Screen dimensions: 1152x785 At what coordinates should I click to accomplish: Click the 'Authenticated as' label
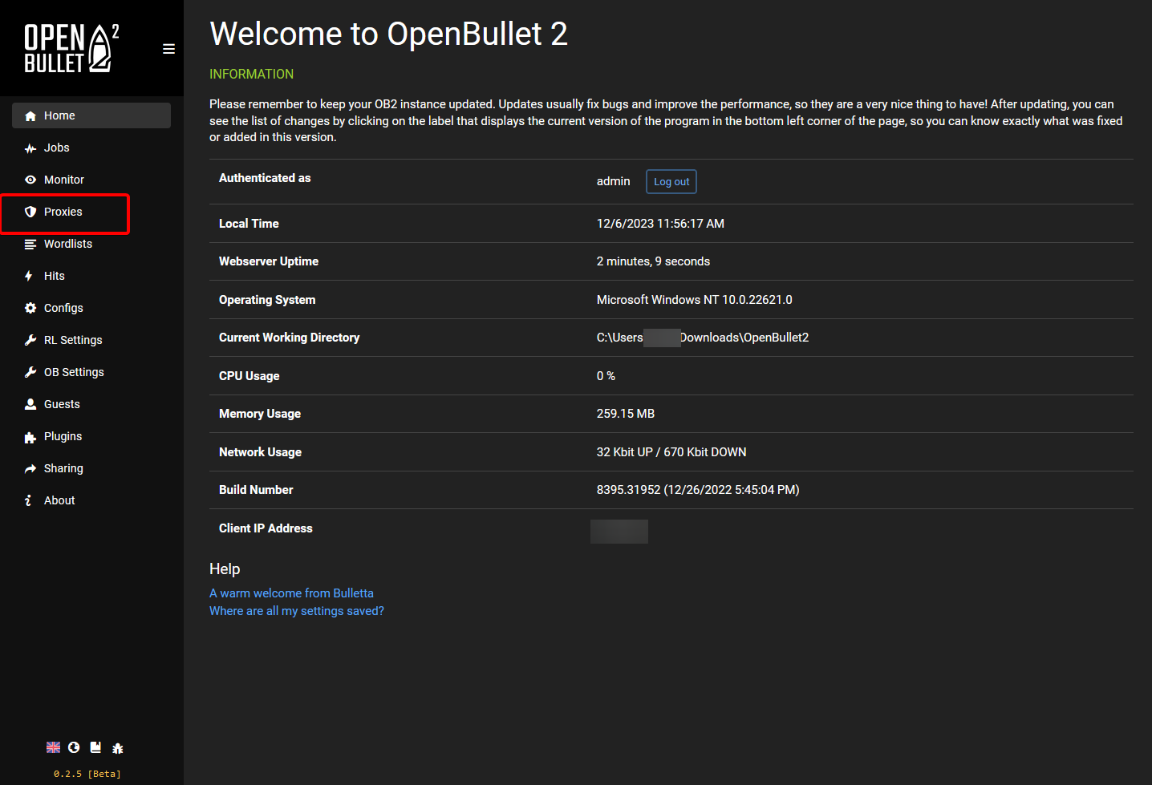click(265, 178)
